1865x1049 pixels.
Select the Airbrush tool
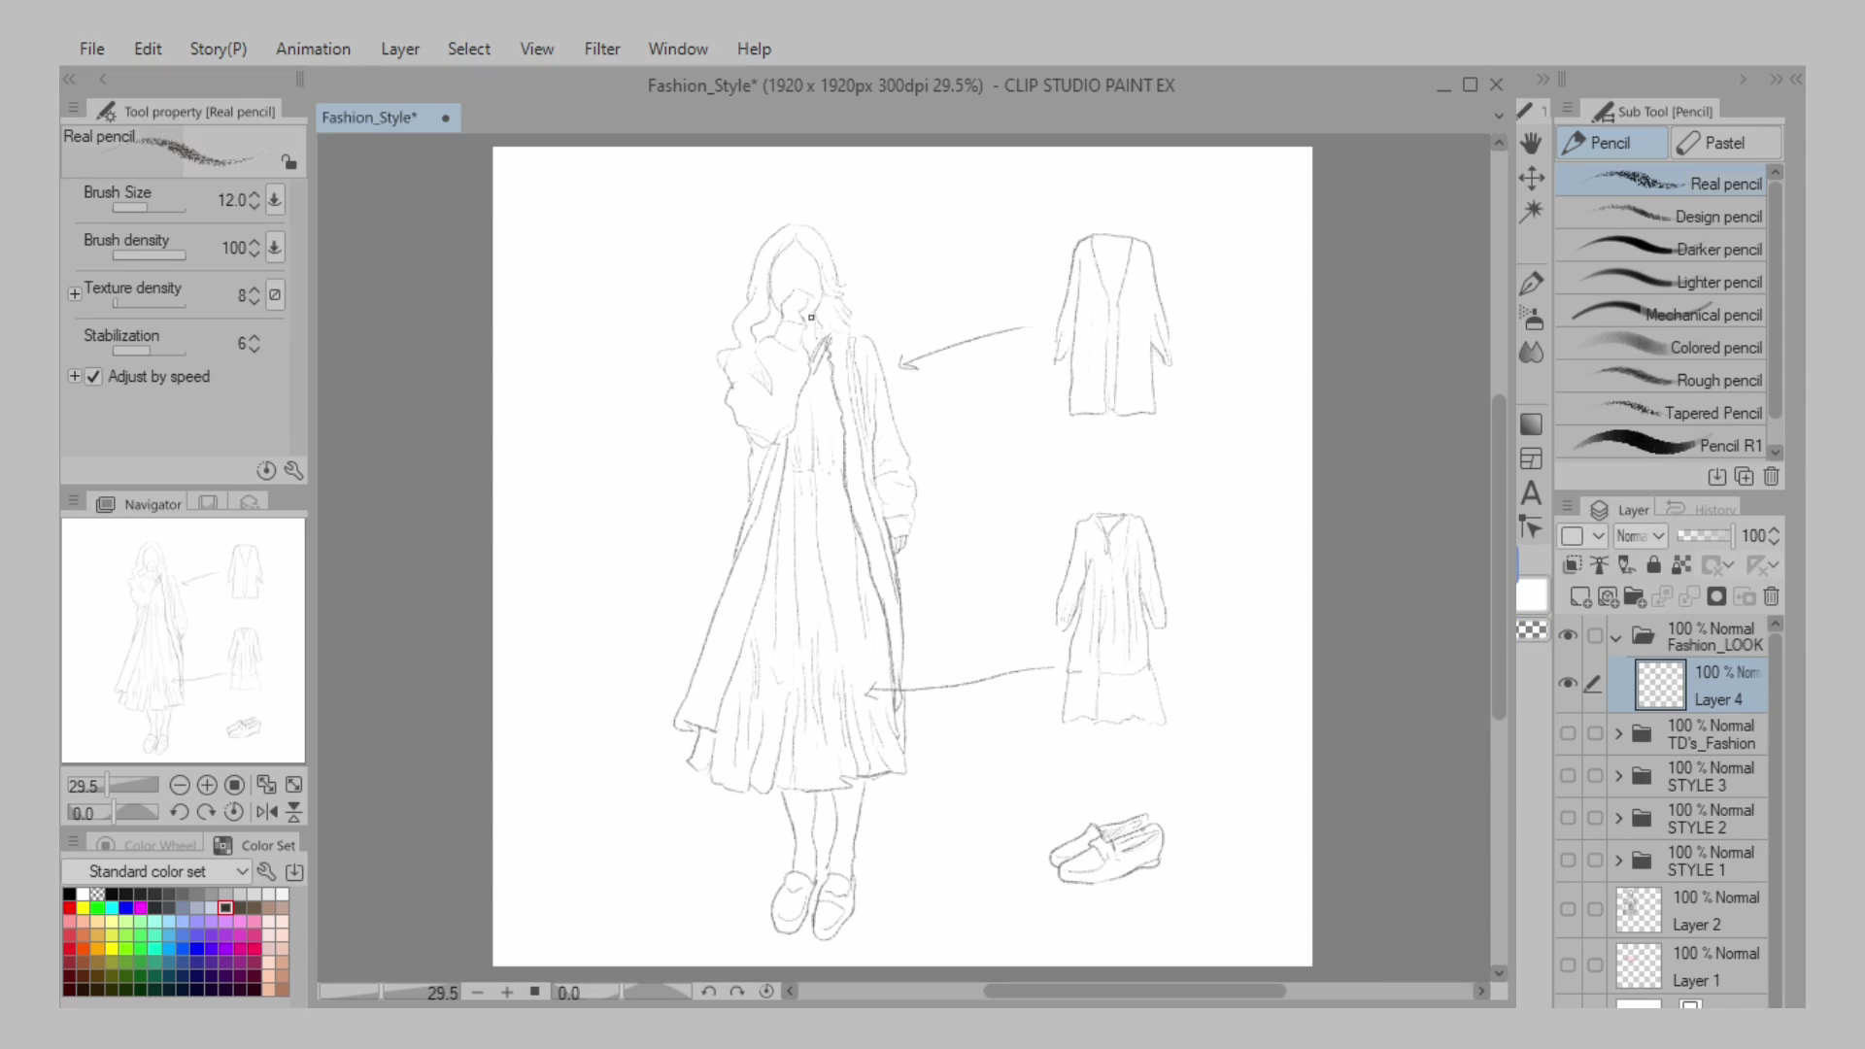click(1532, 318)
